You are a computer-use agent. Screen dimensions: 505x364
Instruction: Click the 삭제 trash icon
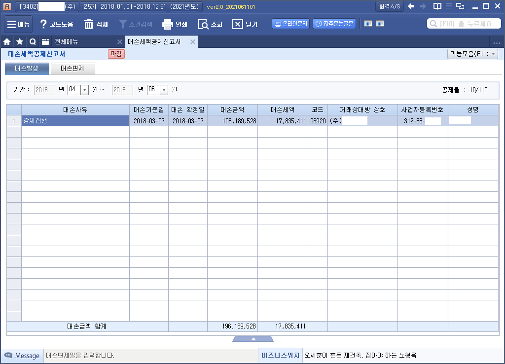(x=96, y=24)
